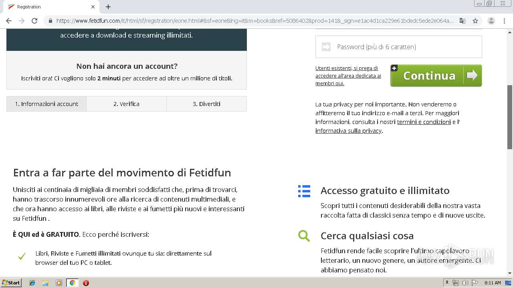Click the arrow icon inside Password field
513x288 pixels.
[326, 47]
